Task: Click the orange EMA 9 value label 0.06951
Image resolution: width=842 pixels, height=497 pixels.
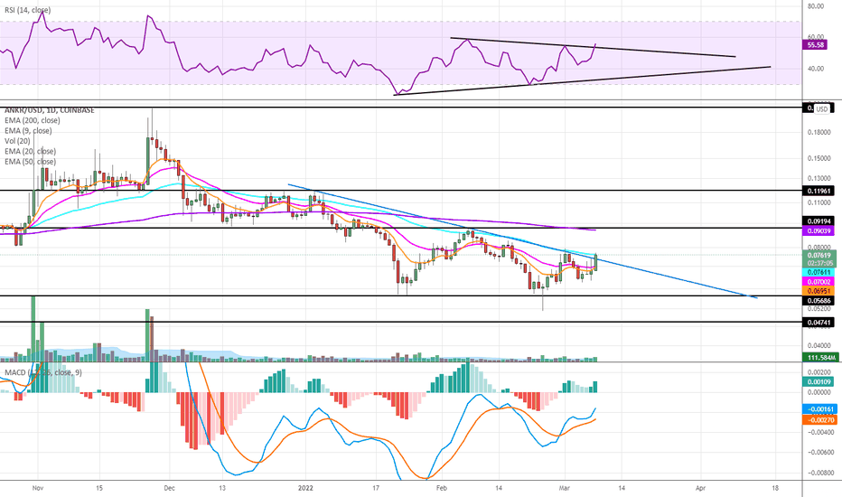Action: tap(819, 291)
